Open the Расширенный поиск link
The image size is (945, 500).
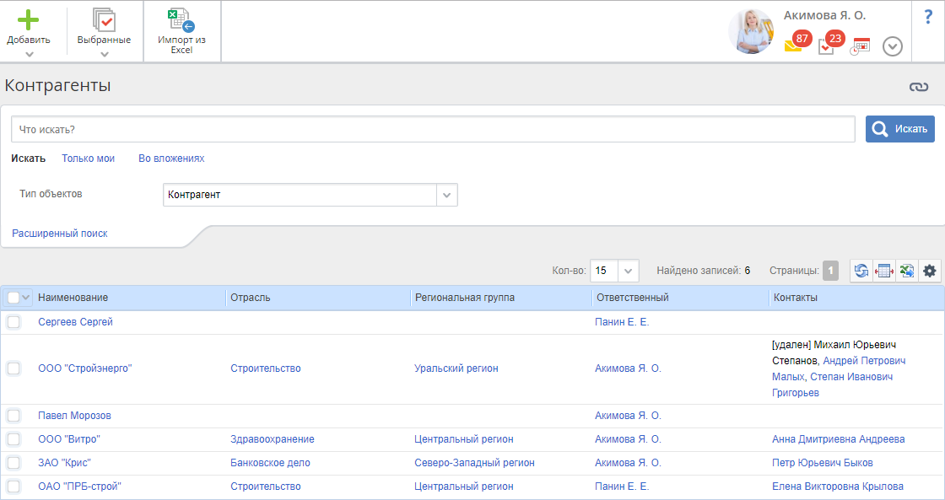point(60,234)
